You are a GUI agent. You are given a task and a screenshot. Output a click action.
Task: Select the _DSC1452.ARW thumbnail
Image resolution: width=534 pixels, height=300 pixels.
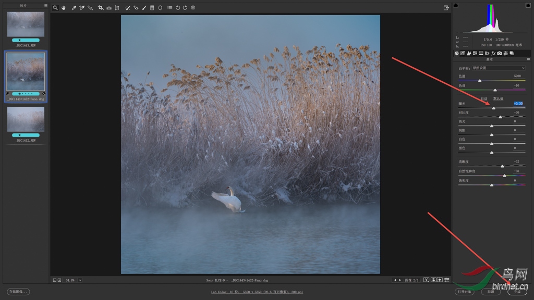point(26,120)
